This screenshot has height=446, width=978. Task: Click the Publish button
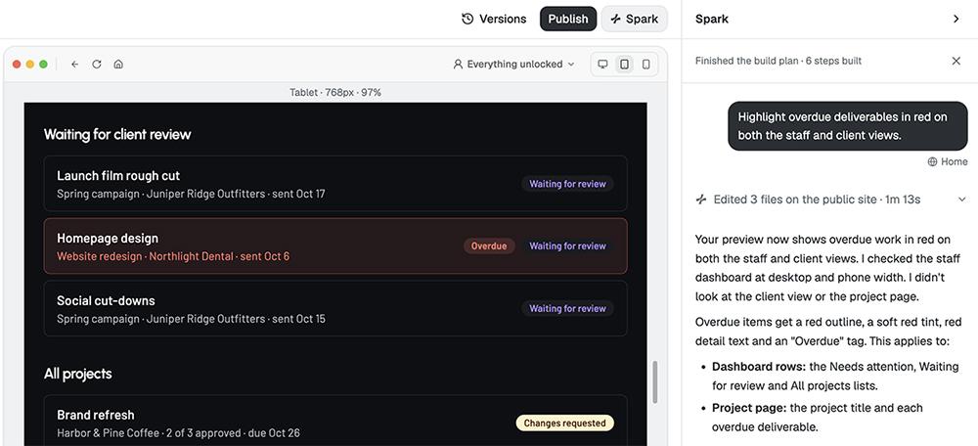[x=567, y=19]
